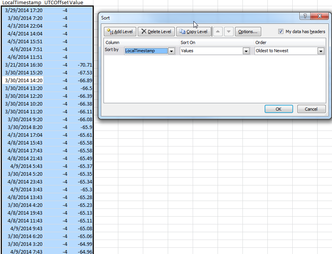Open the Sort On Values dropdown
Image resolution: width=332 pixels, height=254 pixels.
(246, 51)
